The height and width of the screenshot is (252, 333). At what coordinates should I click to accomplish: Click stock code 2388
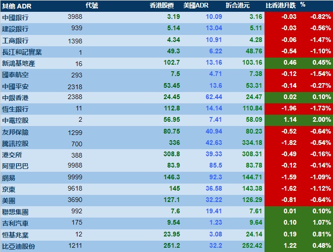click(75, 97)
